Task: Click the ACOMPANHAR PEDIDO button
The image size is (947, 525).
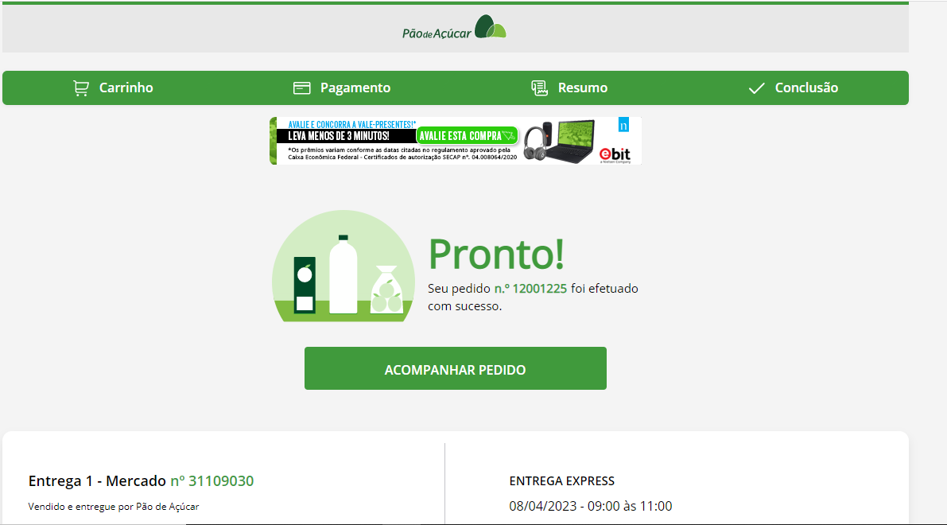Action: (456, 368)
